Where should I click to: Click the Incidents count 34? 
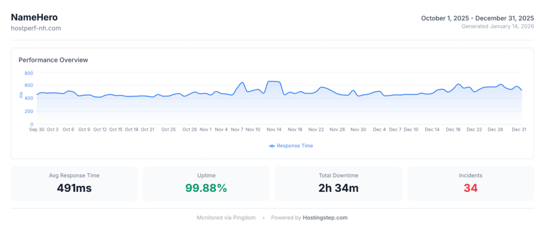tap(470, 188)
